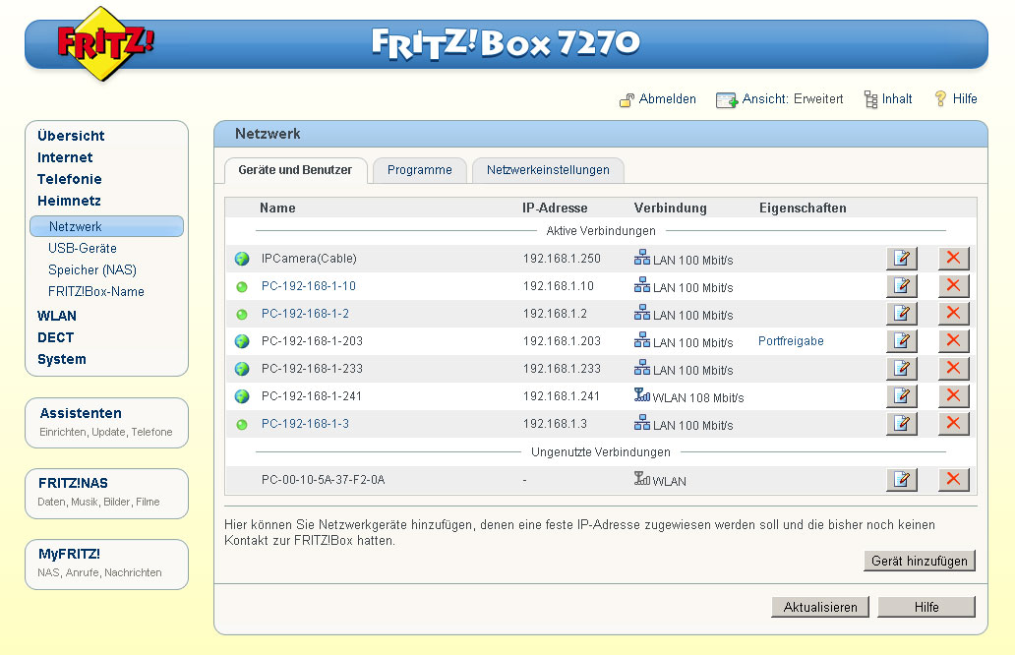Select the Netzwerk submenu item
The width and height of the screenshot is (1015, 655).
pos(107,226)
